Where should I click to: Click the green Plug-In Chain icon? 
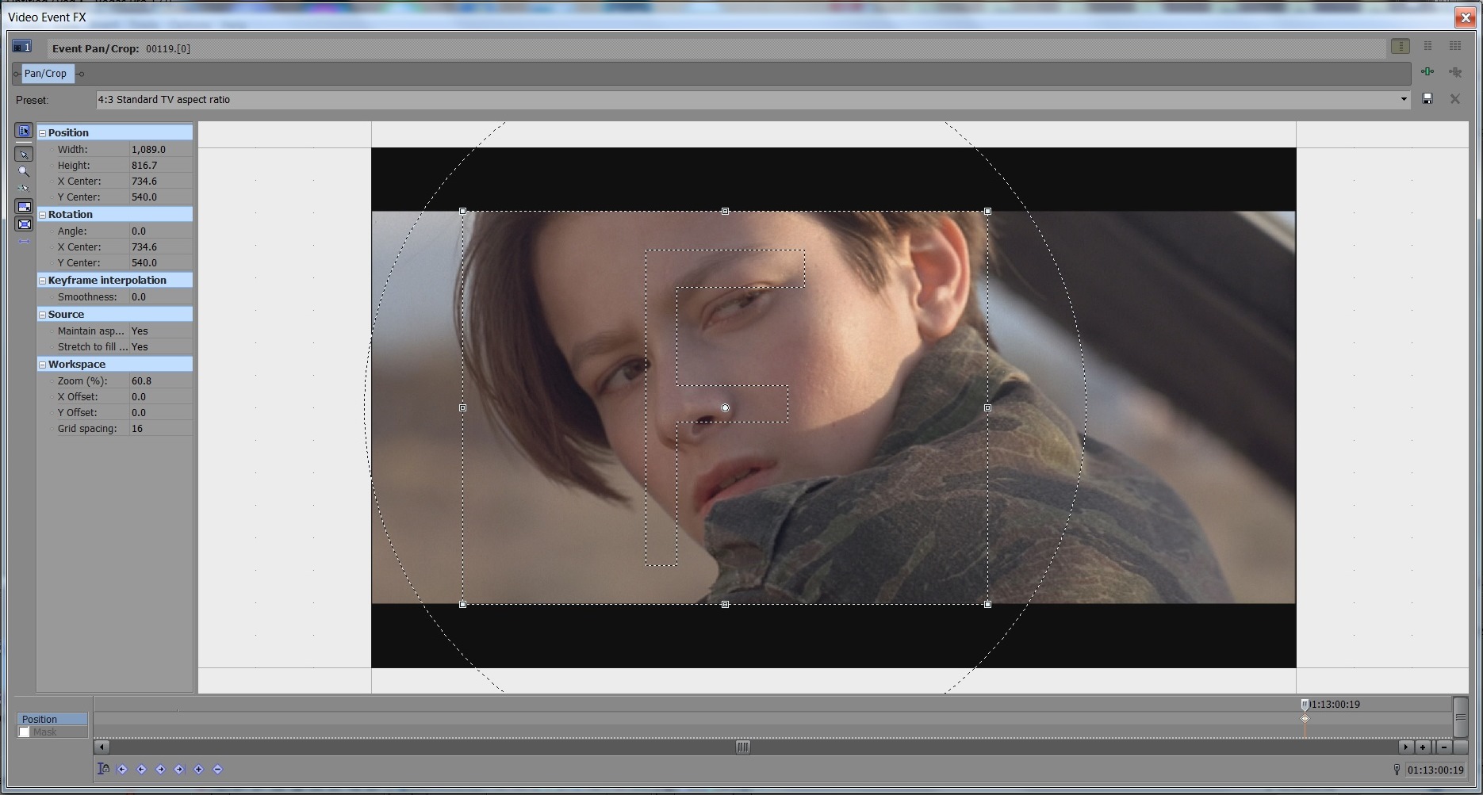click(x=1427, y=72)
